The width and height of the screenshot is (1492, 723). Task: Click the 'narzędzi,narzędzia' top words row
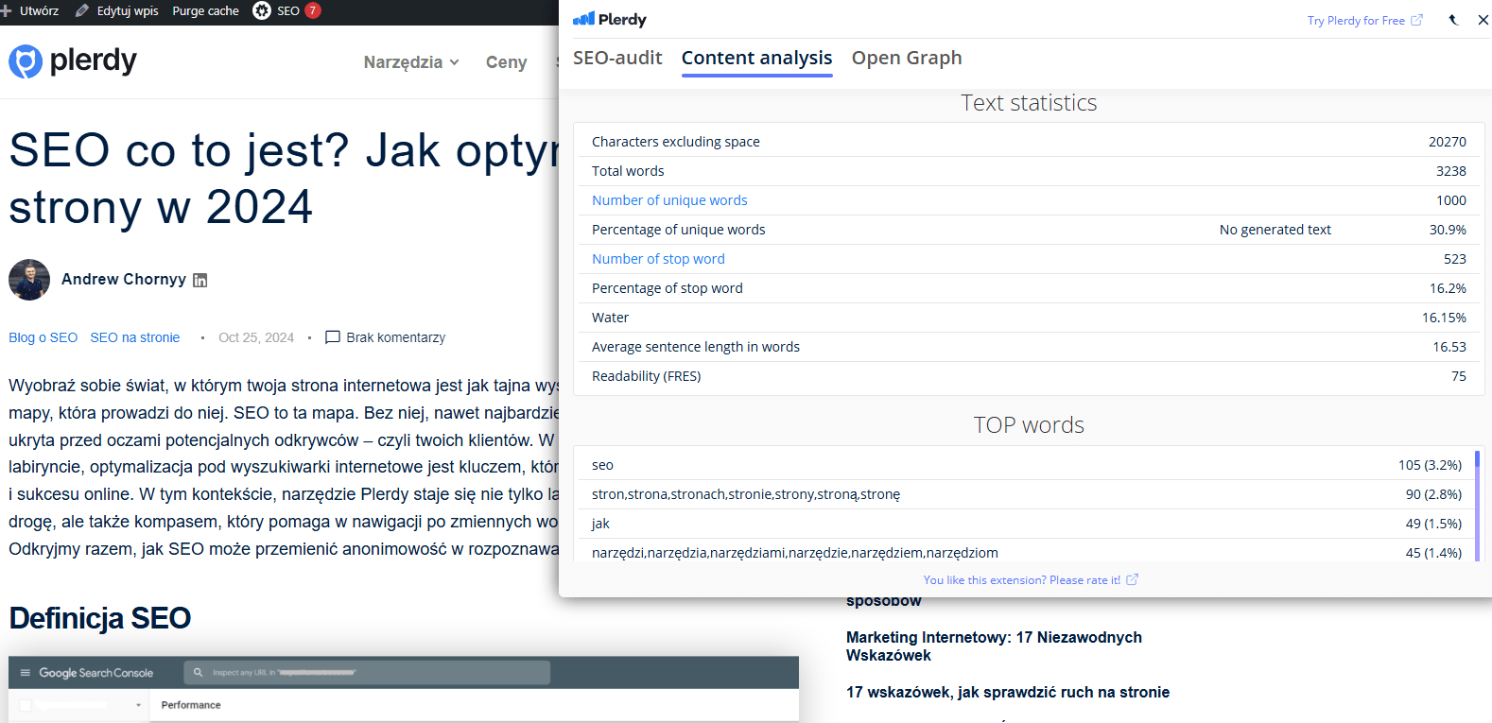coord(1027,552)
